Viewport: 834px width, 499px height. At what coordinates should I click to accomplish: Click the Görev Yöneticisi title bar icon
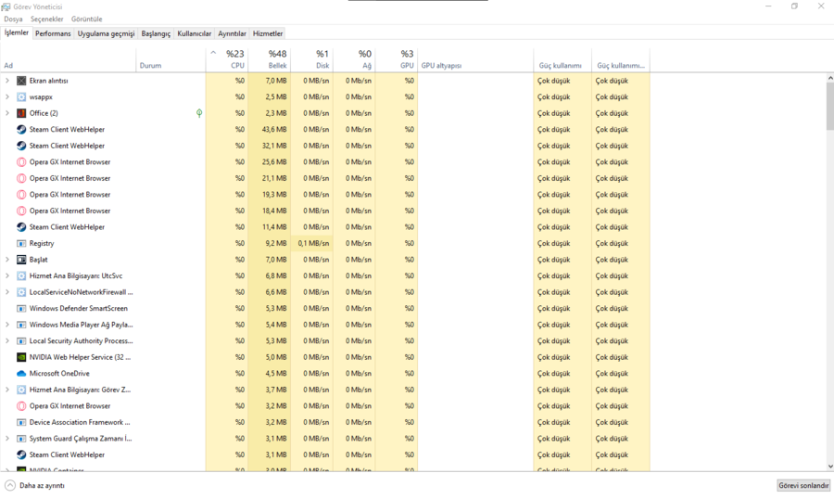click(6, 6)
